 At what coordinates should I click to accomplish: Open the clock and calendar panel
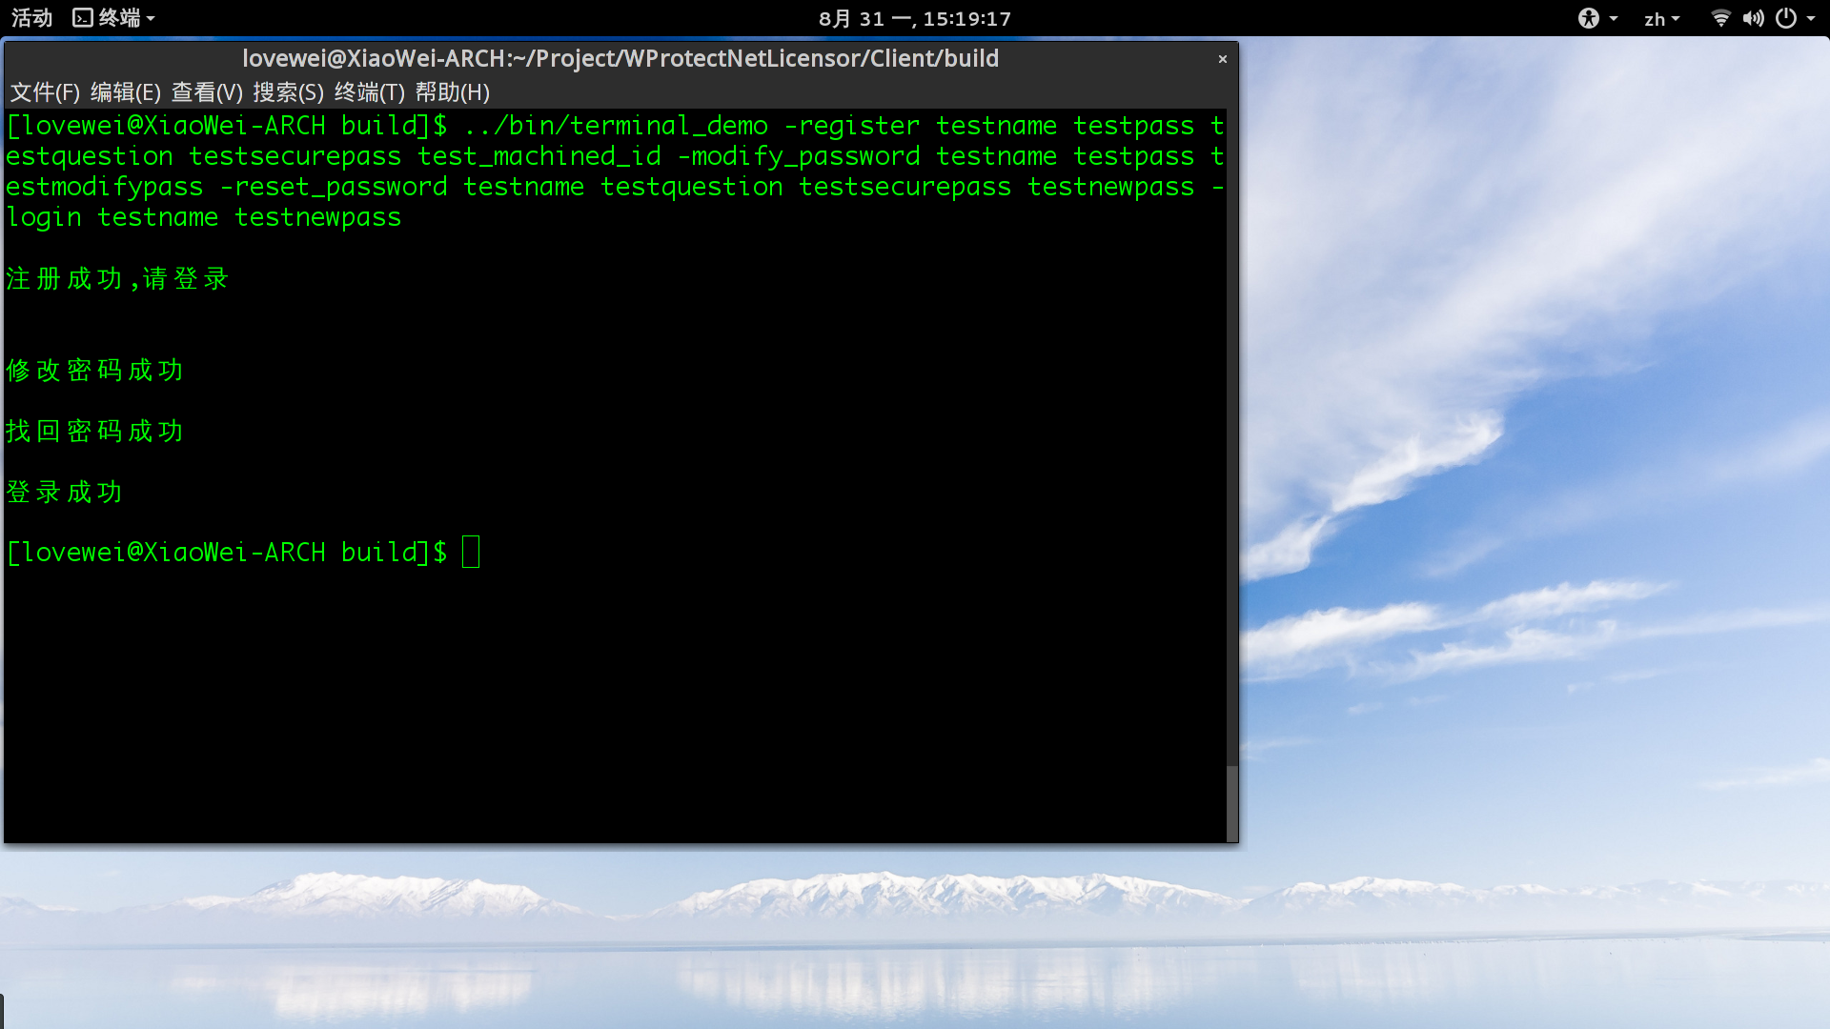click(x=914, y=19)
